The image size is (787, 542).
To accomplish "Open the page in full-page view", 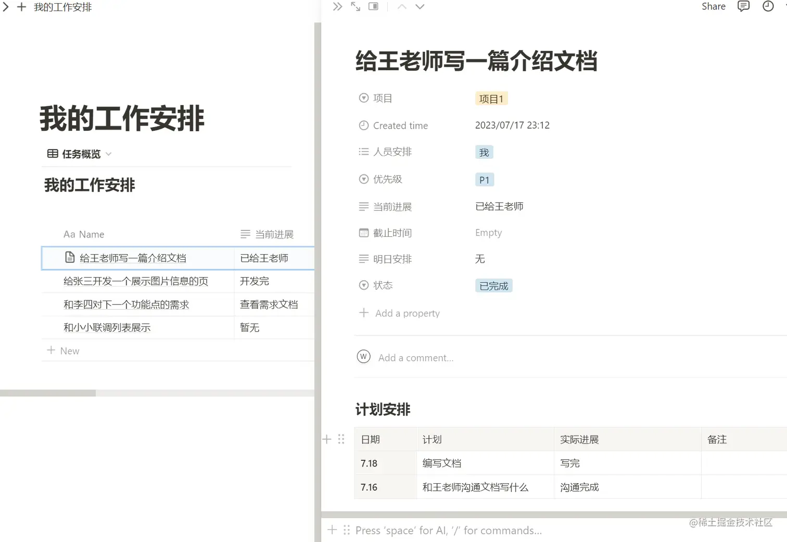I will (356, 7).
